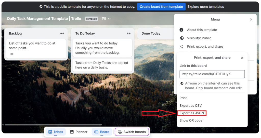The width and height of the screenshot is (261, 138).
Task: Click 'Link to this board' label
Action: click(193, 66)
